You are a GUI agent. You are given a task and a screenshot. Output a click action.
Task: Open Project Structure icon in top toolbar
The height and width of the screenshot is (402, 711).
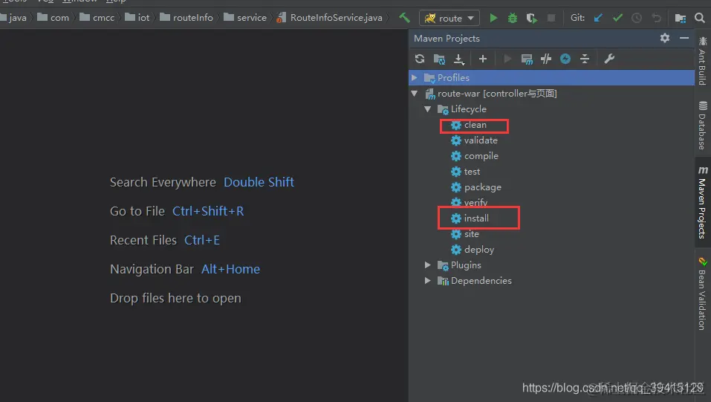click(680, 18)
